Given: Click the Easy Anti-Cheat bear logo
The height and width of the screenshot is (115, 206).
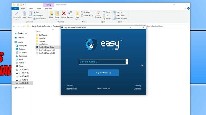Looking at the screenshot, I should coord(91,44).
